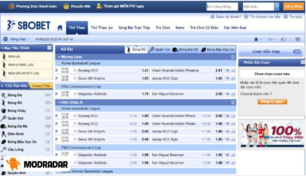Viewport: 306px width, 176px height.
Task: Bet Ulsan Hyundai Mobis Phoebus odds 2.81
Action: click(218, 70)
